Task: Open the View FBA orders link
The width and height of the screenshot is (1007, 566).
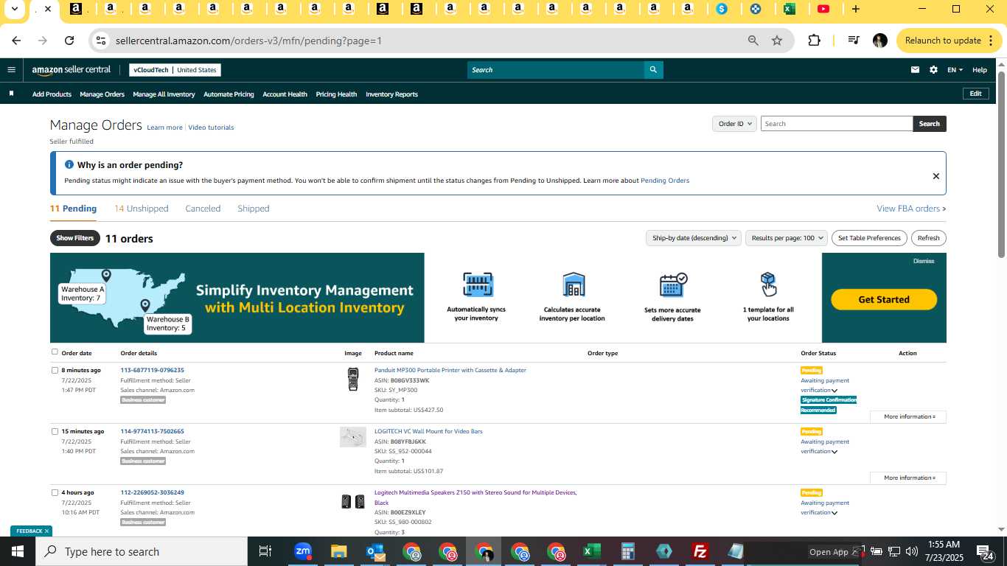Action: click(911, 209)
